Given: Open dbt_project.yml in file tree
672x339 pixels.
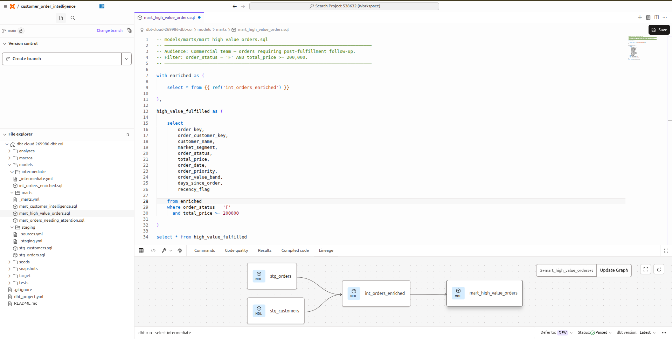Looking at the screenshot, I should click(x=29, y=297).
